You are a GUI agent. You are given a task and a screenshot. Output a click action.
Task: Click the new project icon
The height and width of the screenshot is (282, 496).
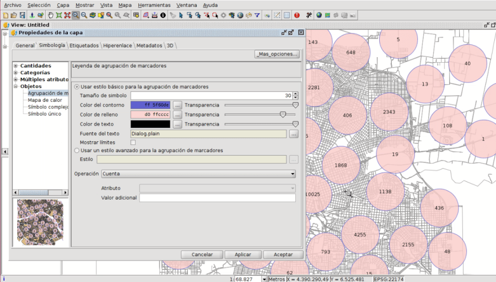click(6, 15)
